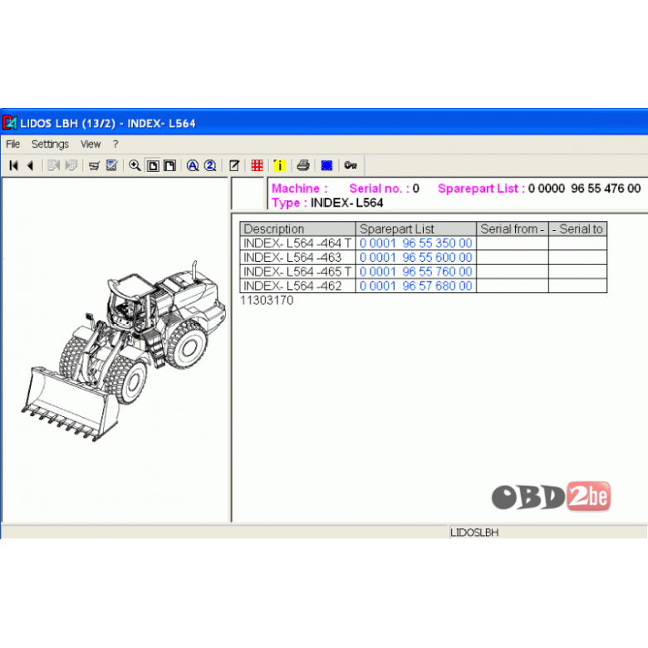Click 'LIDOSLBH' in the status bar
648x648 pixels.
click(474, 533)
